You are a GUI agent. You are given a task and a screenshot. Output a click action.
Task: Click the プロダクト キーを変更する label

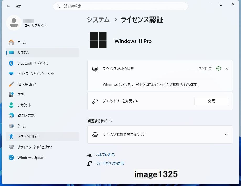coord(120,101)
